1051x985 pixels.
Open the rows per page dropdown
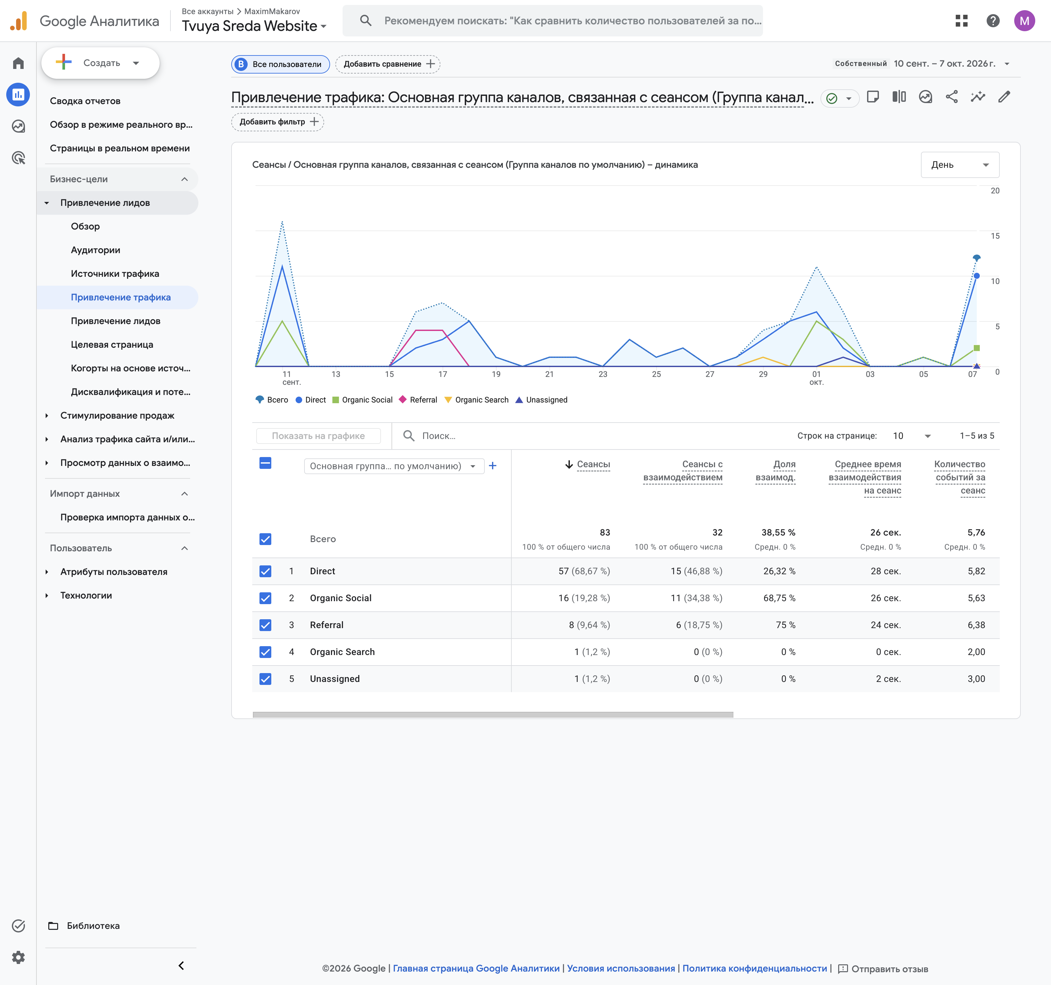(911, 436)
